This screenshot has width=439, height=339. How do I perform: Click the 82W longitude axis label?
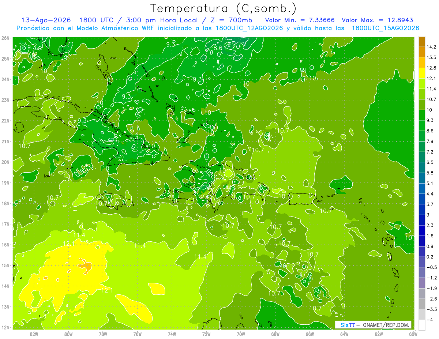34,334
